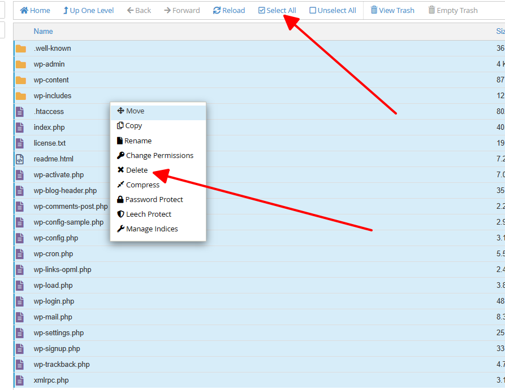The image size is (505, 390).
Task: Sort files by Name column header
Action: [43, 31]
